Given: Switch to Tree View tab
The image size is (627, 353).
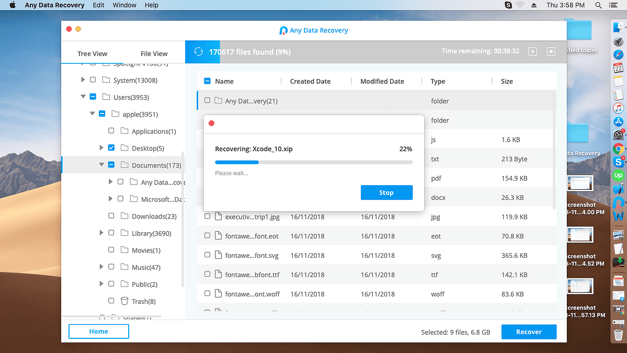Looking at the screenshot, I should coord(93,53).
